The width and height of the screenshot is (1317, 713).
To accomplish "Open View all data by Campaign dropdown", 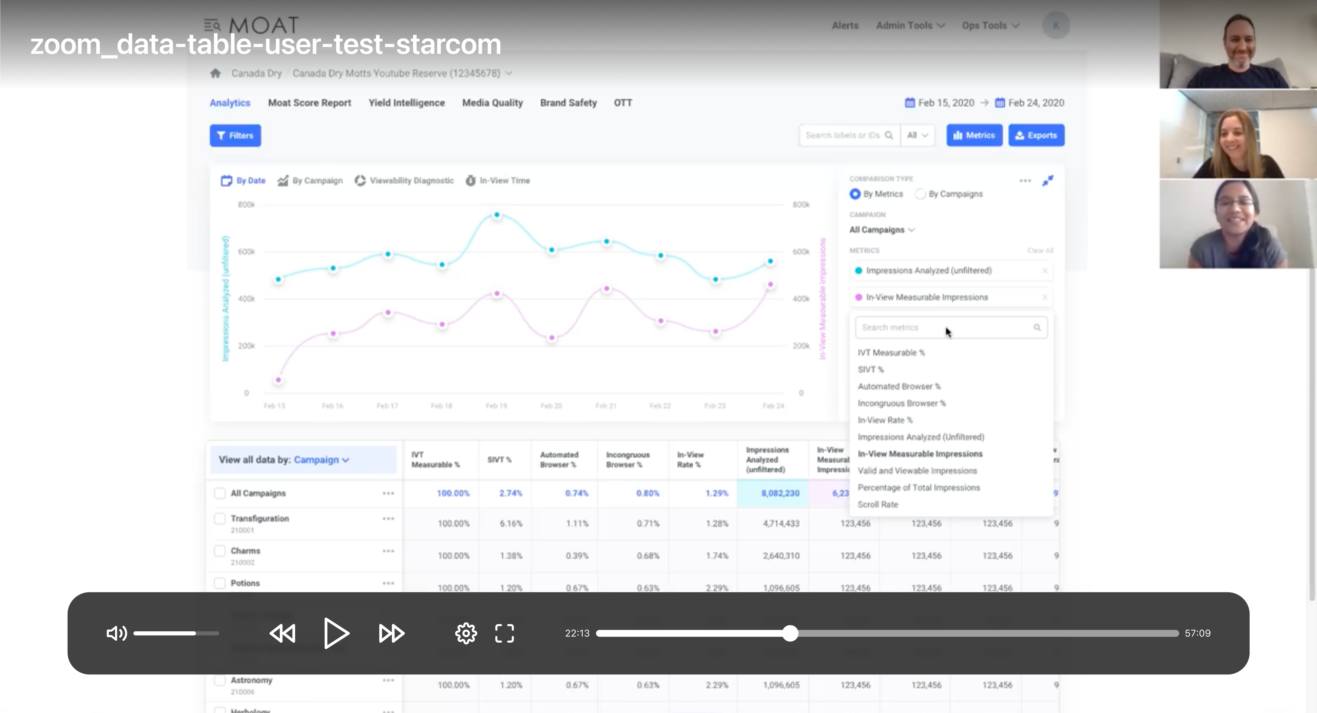I will (321, 460).
